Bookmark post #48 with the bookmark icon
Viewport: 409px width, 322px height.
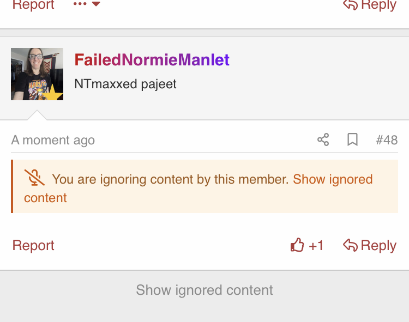pos(352,139)
